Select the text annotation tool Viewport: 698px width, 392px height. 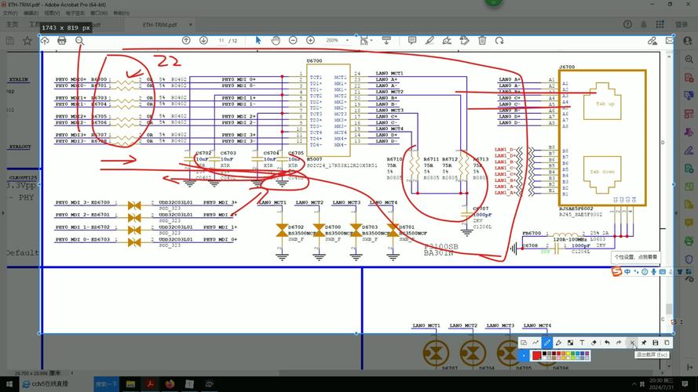pos(582,343)
